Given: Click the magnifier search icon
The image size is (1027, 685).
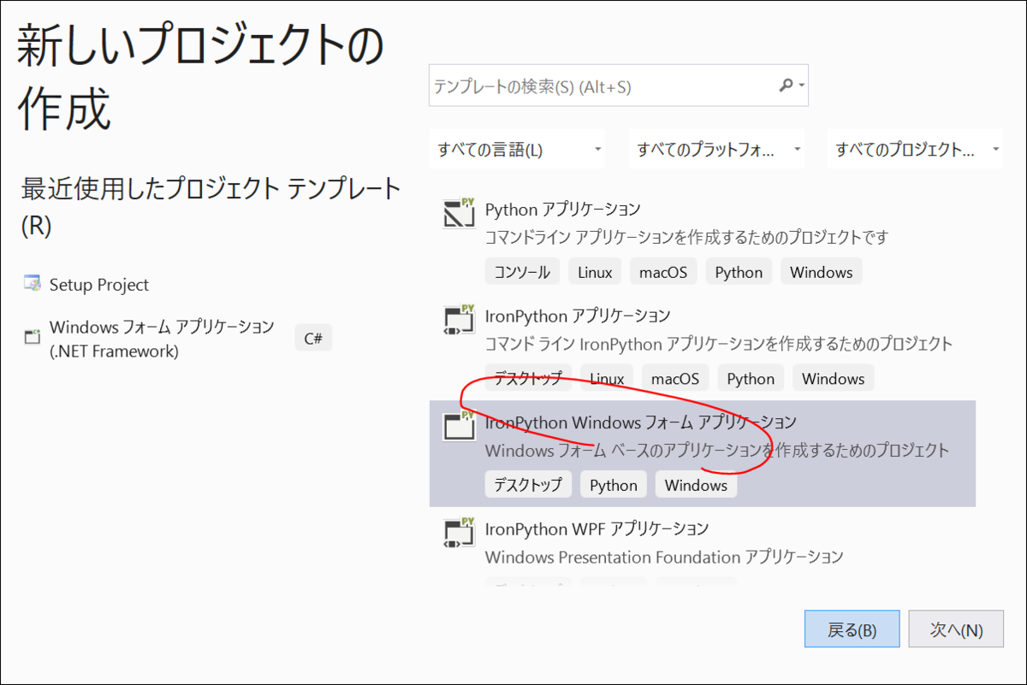Looking at the screenshot, I should coord(786,86).
